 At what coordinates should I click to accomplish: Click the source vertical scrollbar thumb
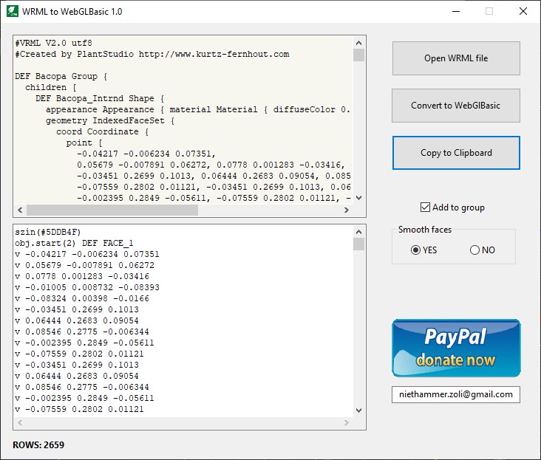(x=359, y=55)
